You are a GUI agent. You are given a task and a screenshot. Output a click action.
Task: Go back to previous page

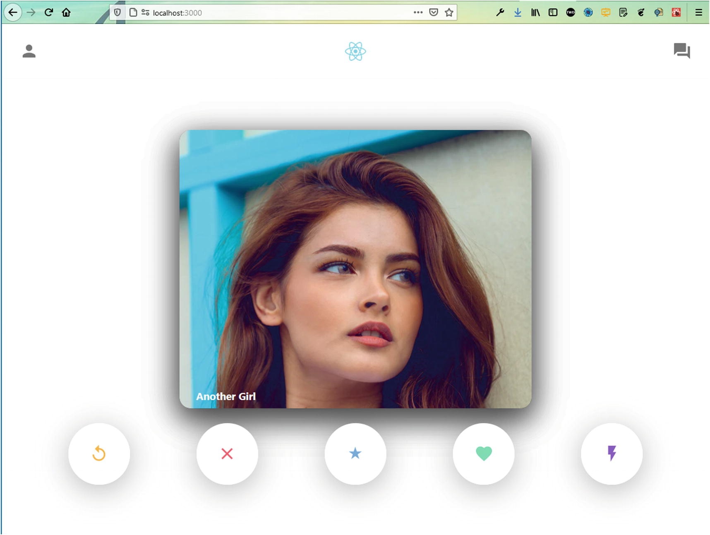coord(13,12)
